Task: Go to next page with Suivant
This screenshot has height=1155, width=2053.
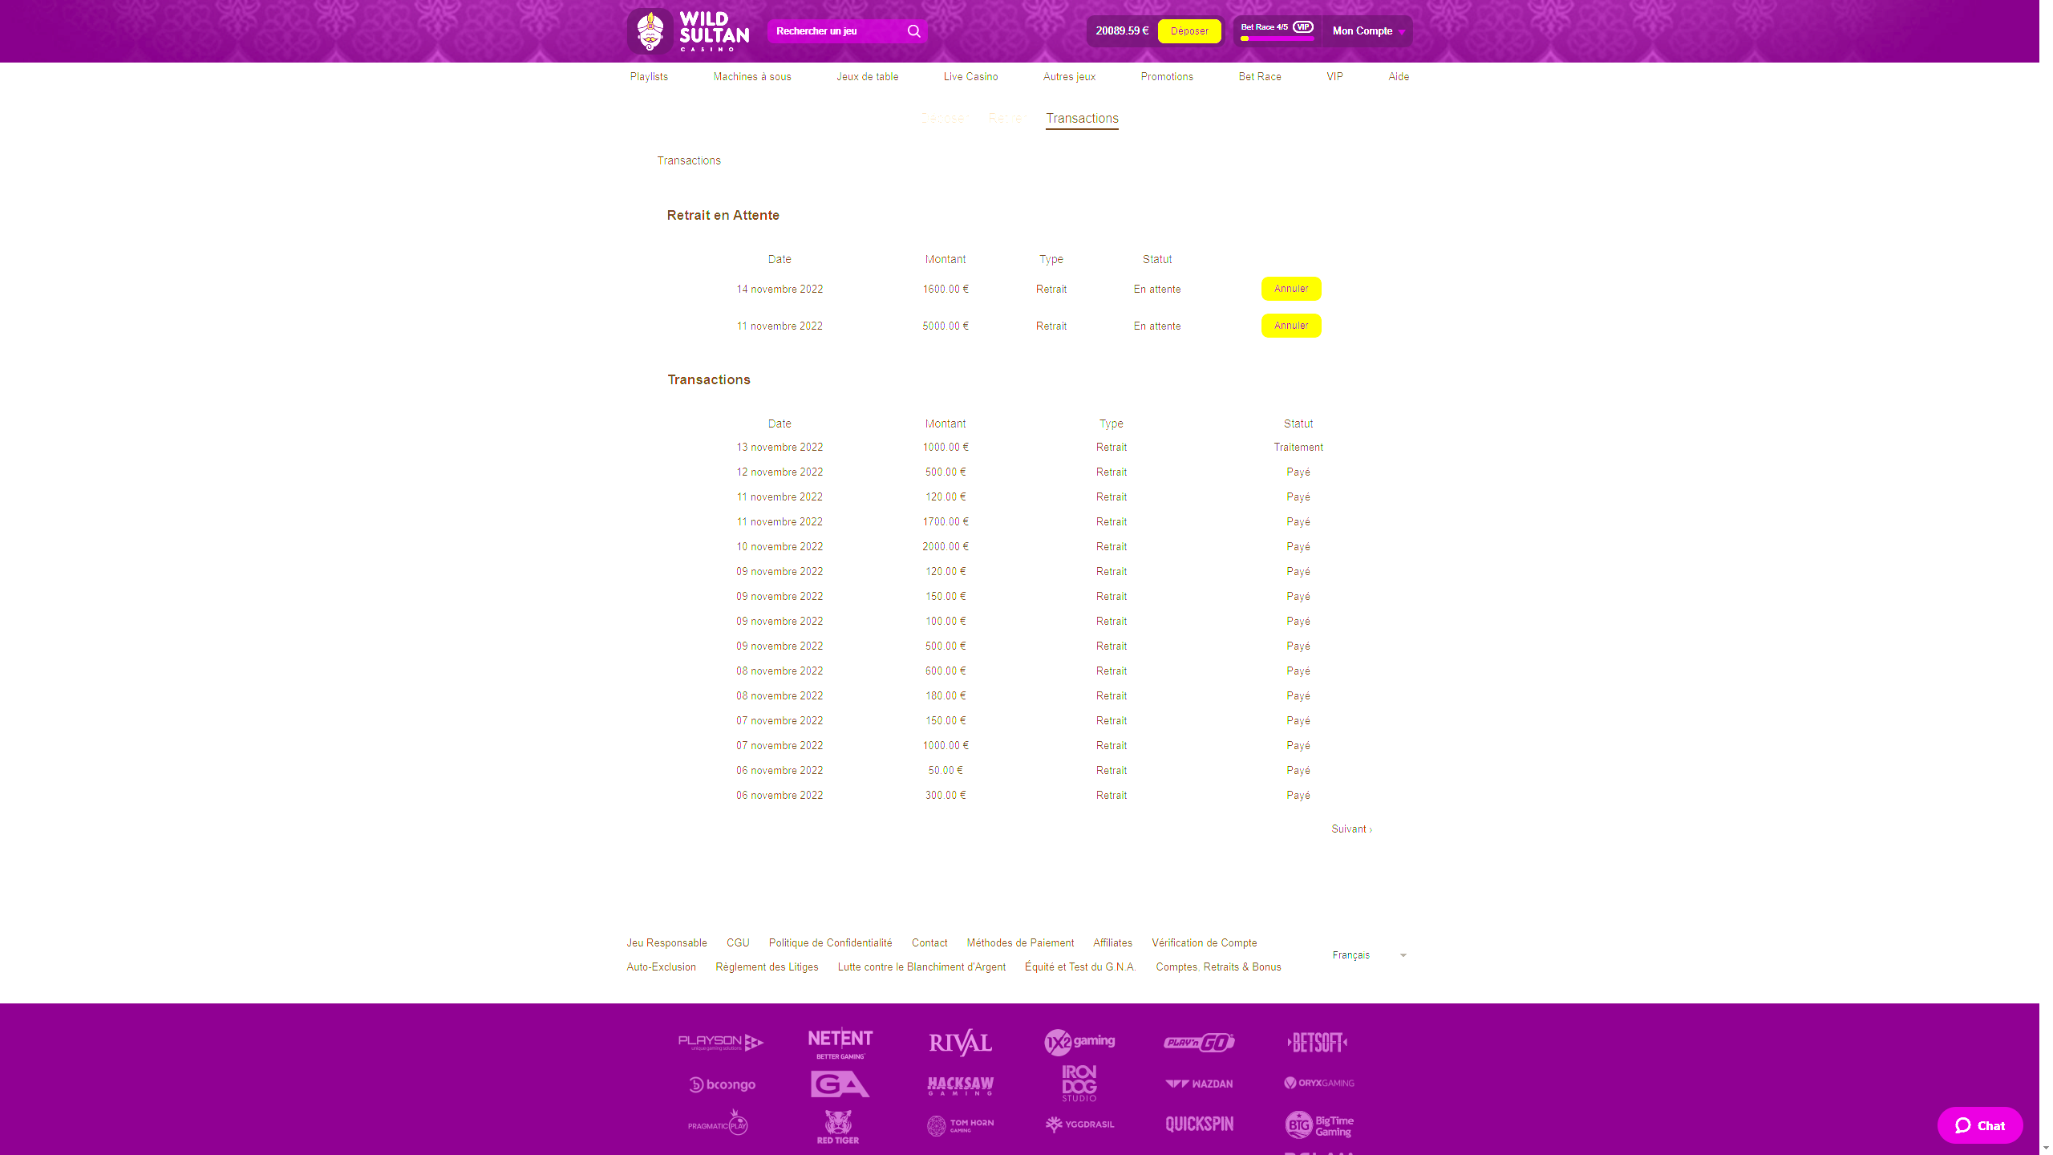Action: click(1351, 829)
